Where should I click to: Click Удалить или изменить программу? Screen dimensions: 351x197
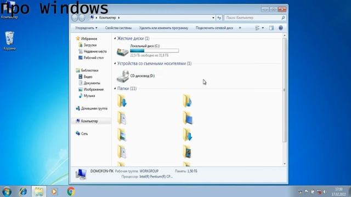[x=163, y=28]
